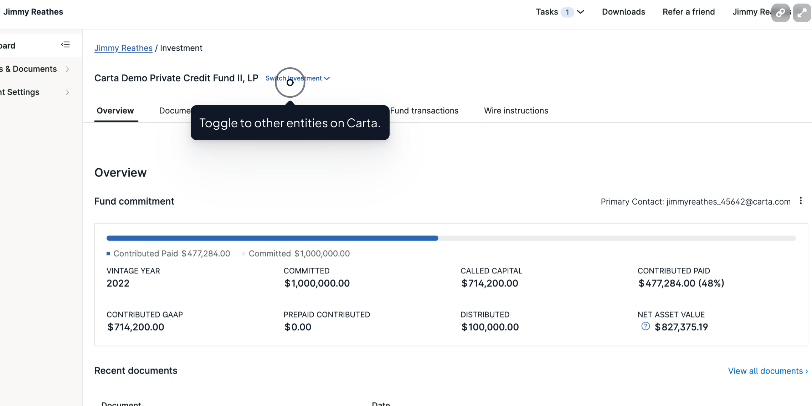
Task: Select the Overview tab
Action: tap(115, 111)
